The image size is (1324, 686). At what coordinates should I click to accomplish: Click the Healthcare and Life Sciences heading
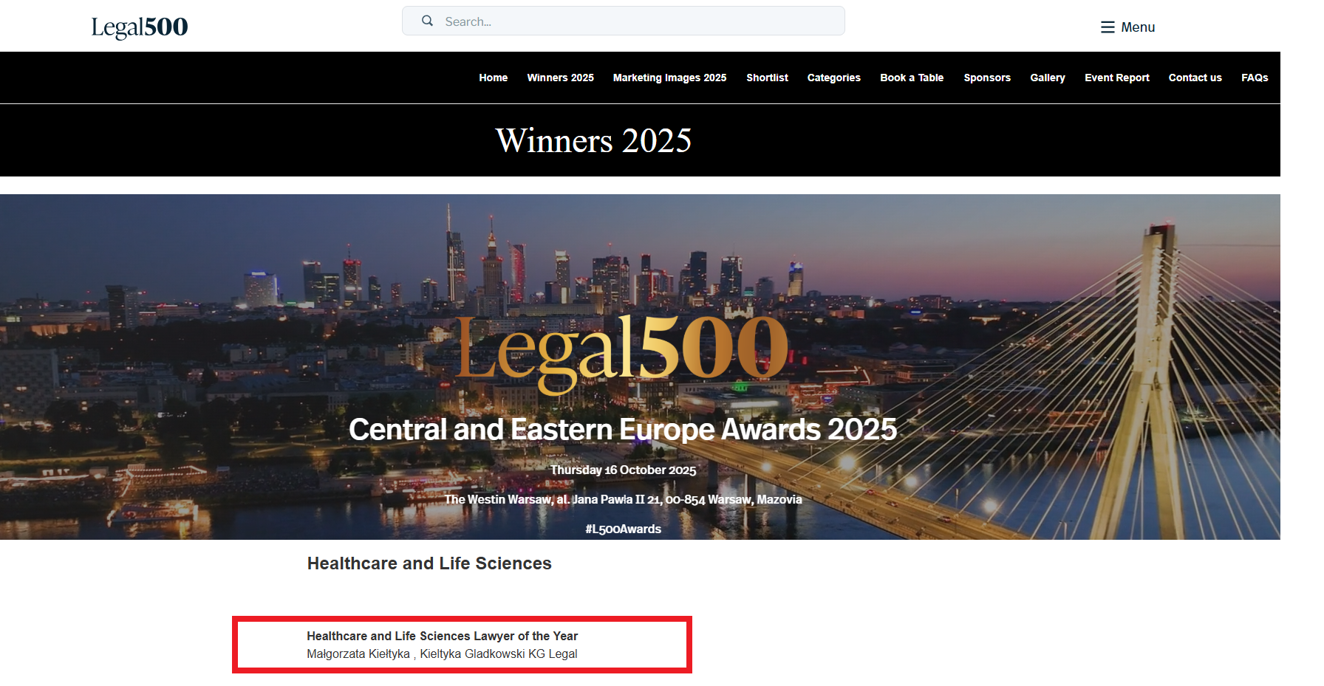pos(429,563)
